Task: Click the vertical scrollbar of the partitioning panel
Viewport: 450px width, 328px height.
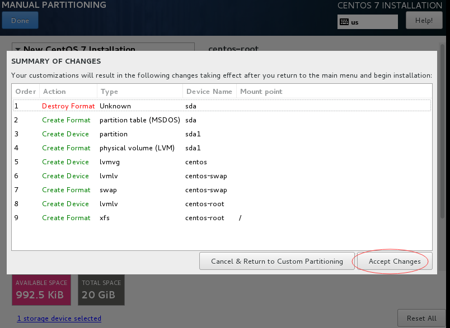Action: click(442, 132)
